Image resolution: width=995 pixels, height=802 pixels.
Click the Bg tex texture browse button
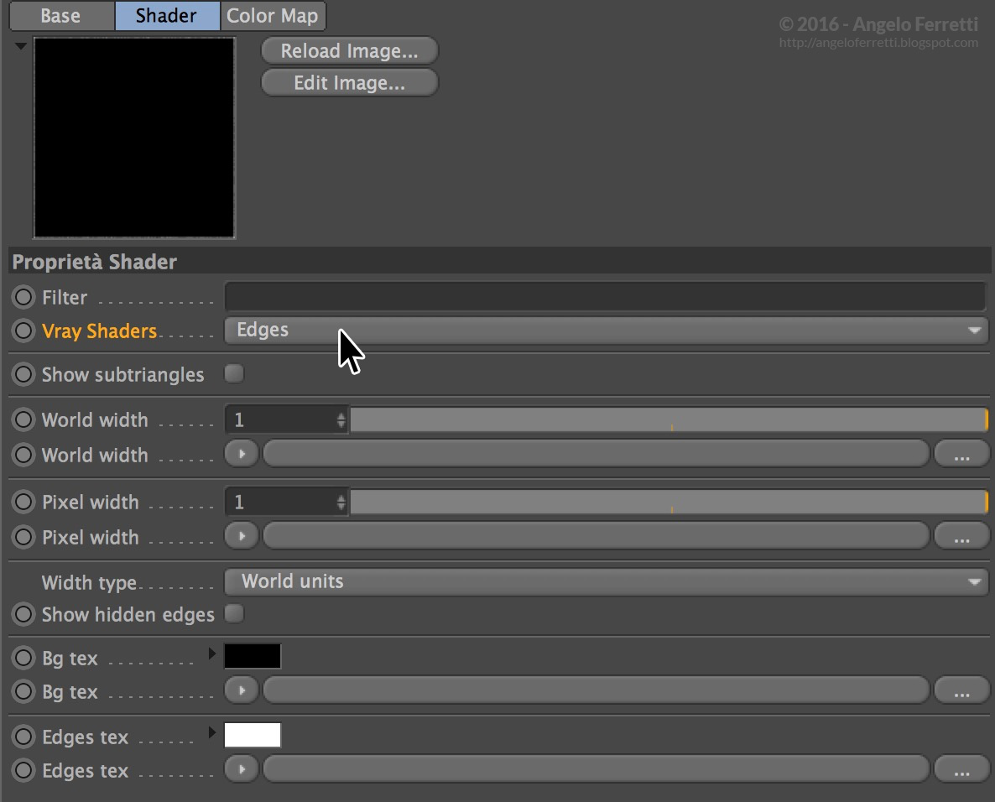962,690
